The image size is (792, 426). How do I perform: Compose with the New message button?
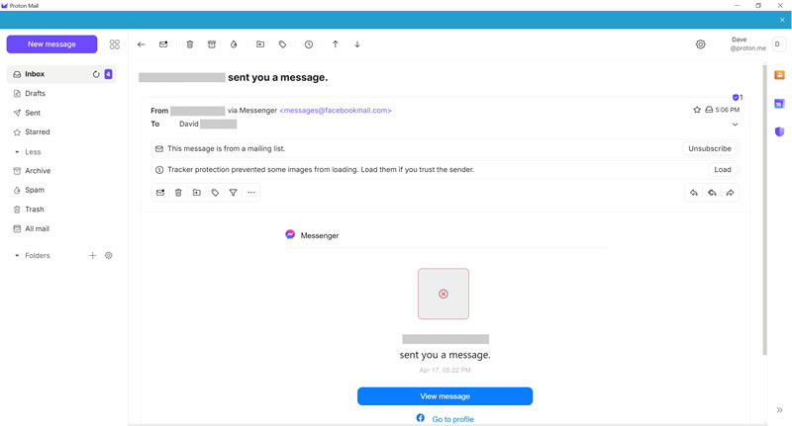click(x=51, y=44)
